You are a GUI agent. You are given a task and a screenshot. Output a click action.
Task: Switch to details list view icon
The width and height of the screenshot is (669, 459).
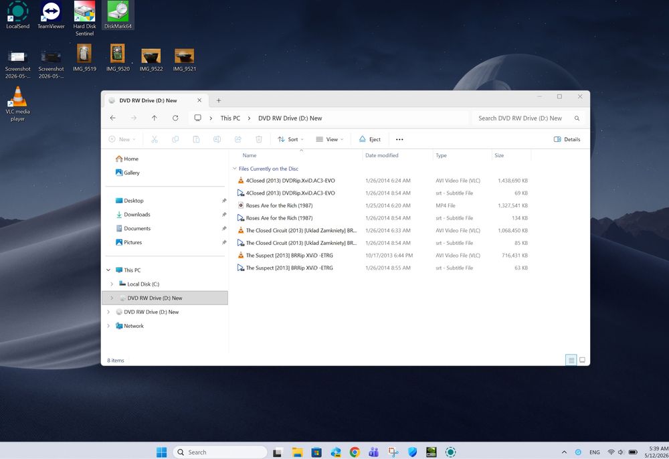click(x=571, y=360)
